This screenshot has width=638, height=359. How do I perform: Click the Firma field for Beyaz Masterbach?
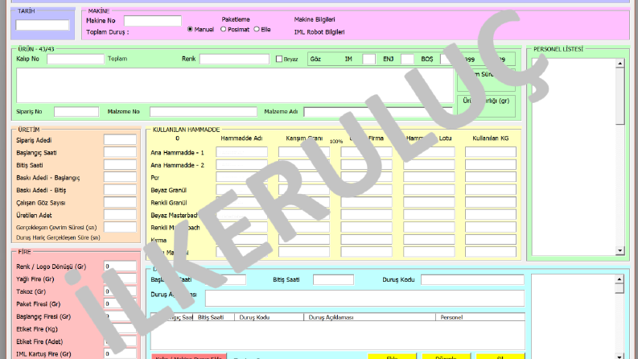[367, 214]
